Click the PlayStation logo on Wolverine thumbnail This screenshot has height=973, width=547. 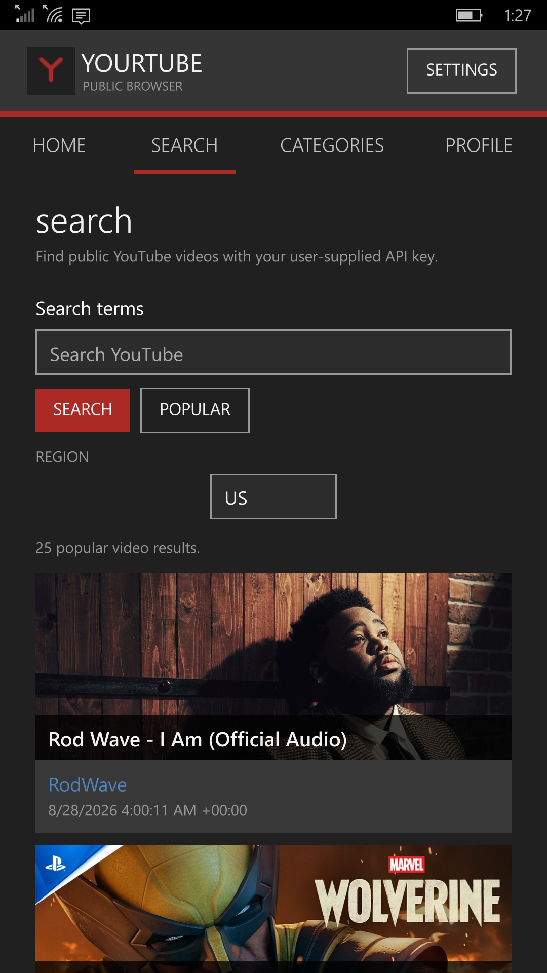click(x=55, y=864)
